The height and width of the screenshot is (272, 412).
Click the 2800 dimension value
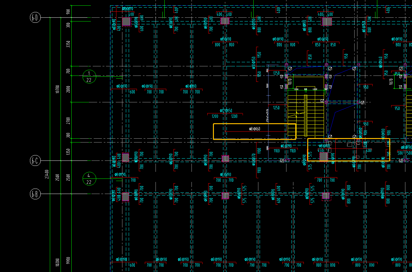click(68, 89)
